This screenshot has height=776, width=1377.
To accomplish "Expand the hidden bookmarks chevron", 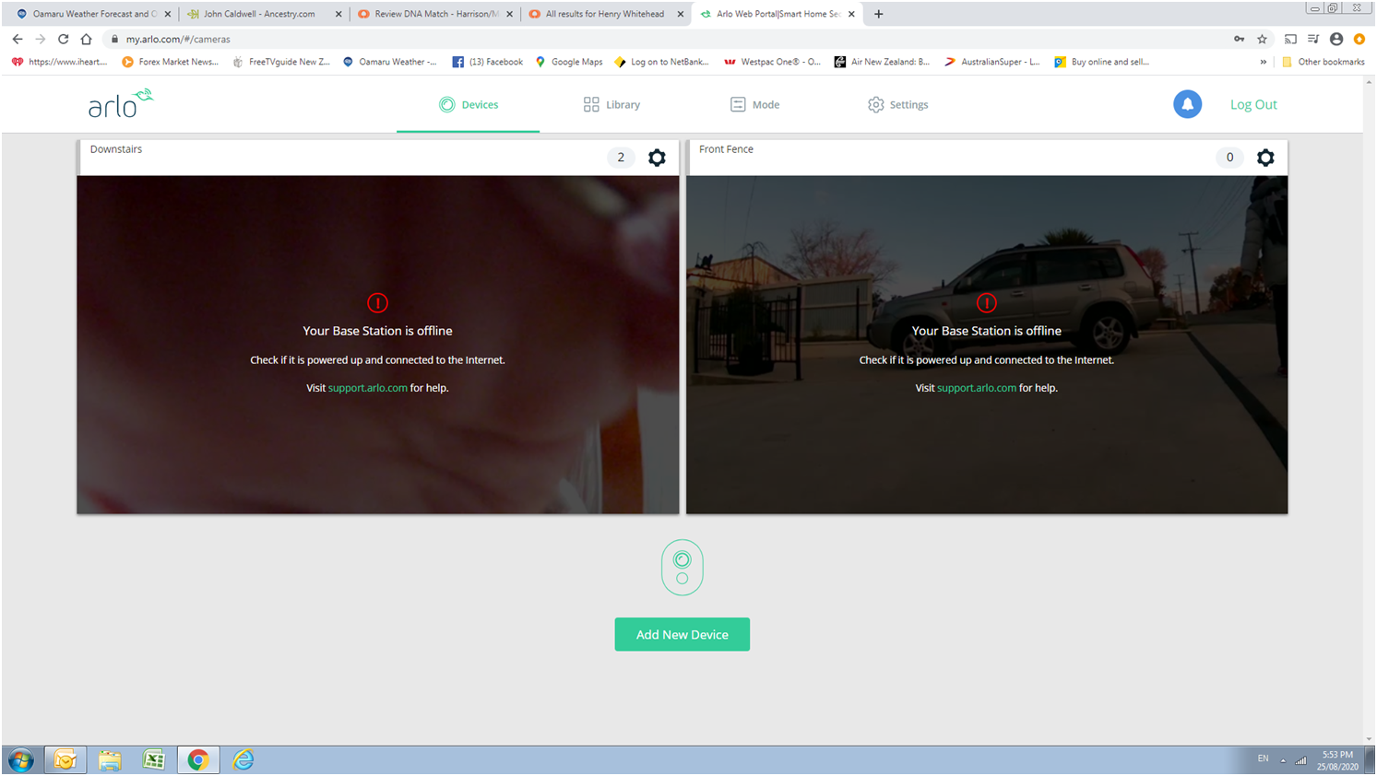I will (1263, 62).
